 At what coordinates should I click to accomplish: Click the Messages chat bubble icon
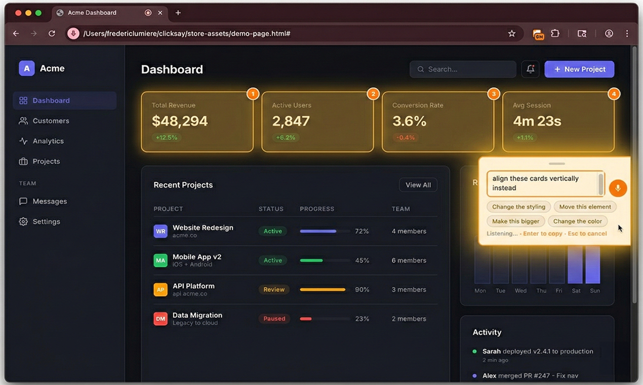tap(23, 201)
